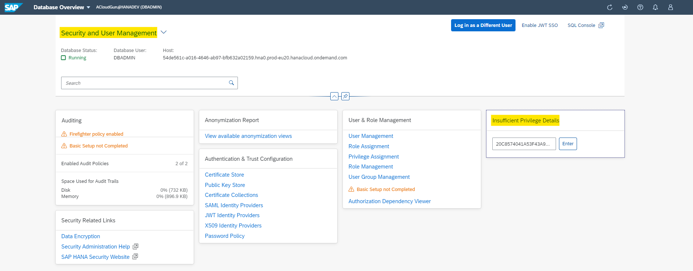Open the Certificate Store link
Viewport: 693px width, 271px height.
224,175
